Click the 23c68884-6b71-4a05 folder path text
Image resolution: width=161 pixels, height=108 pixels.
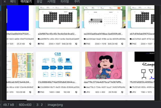(60, 87)
